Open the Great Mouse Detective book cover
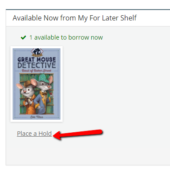 point(37,84)
